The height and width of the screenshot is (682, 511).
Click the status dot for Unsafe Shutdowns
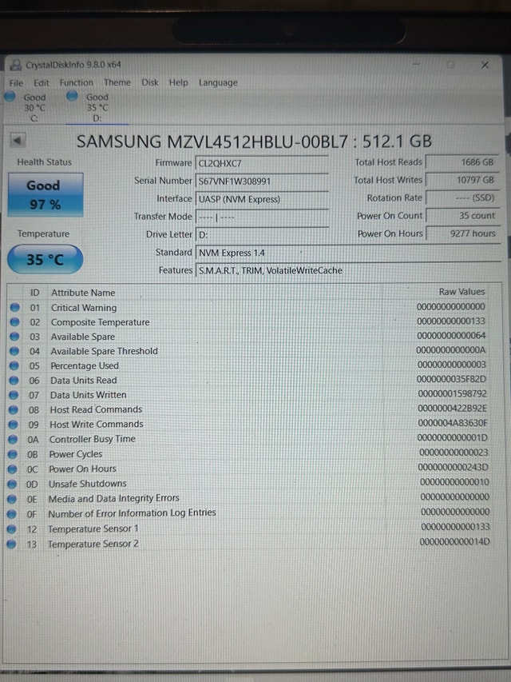point(13,484)
